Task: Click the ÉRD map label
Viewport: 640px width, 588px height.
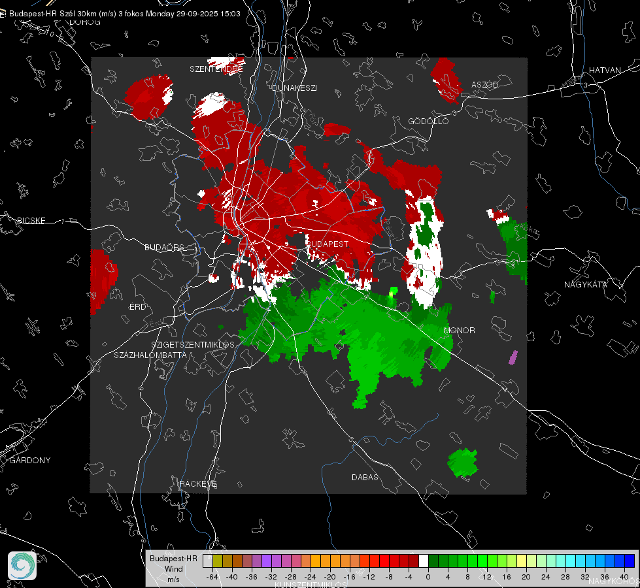Action: [137, 307]
